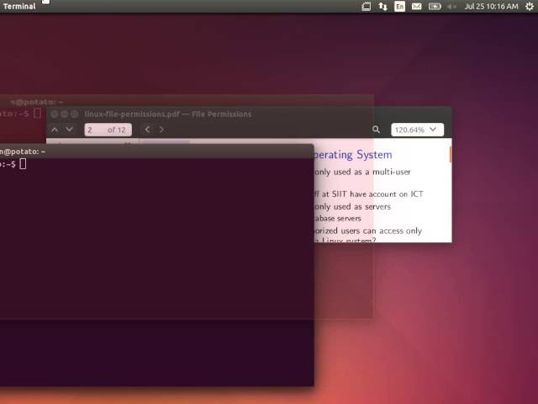Click the faded background terminal title n@potato
The image size is (538, 404).
click(x=37, y=102)
